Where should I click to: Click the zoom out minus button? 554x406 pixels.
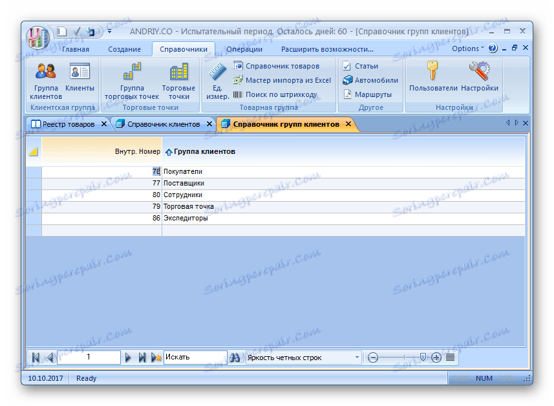(373, 358)
